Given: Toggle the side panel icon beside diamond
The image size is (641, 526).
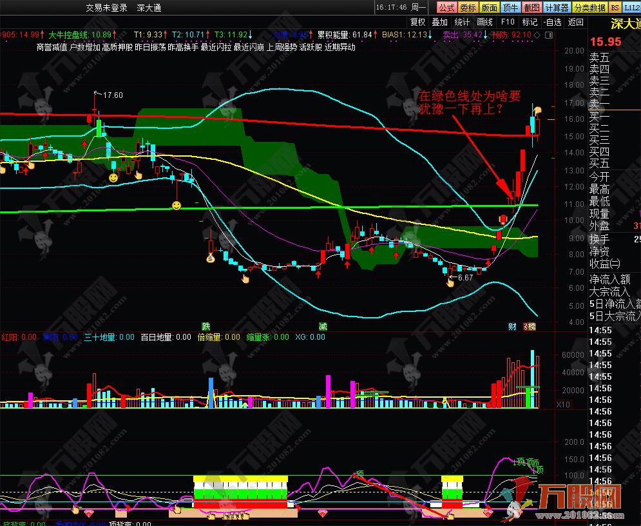Looking at the screenshot, I should [x=549, y=35].
